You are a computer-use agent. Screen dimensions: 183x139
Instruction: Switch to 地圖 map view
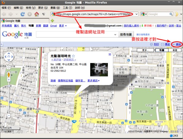[162, 50]
